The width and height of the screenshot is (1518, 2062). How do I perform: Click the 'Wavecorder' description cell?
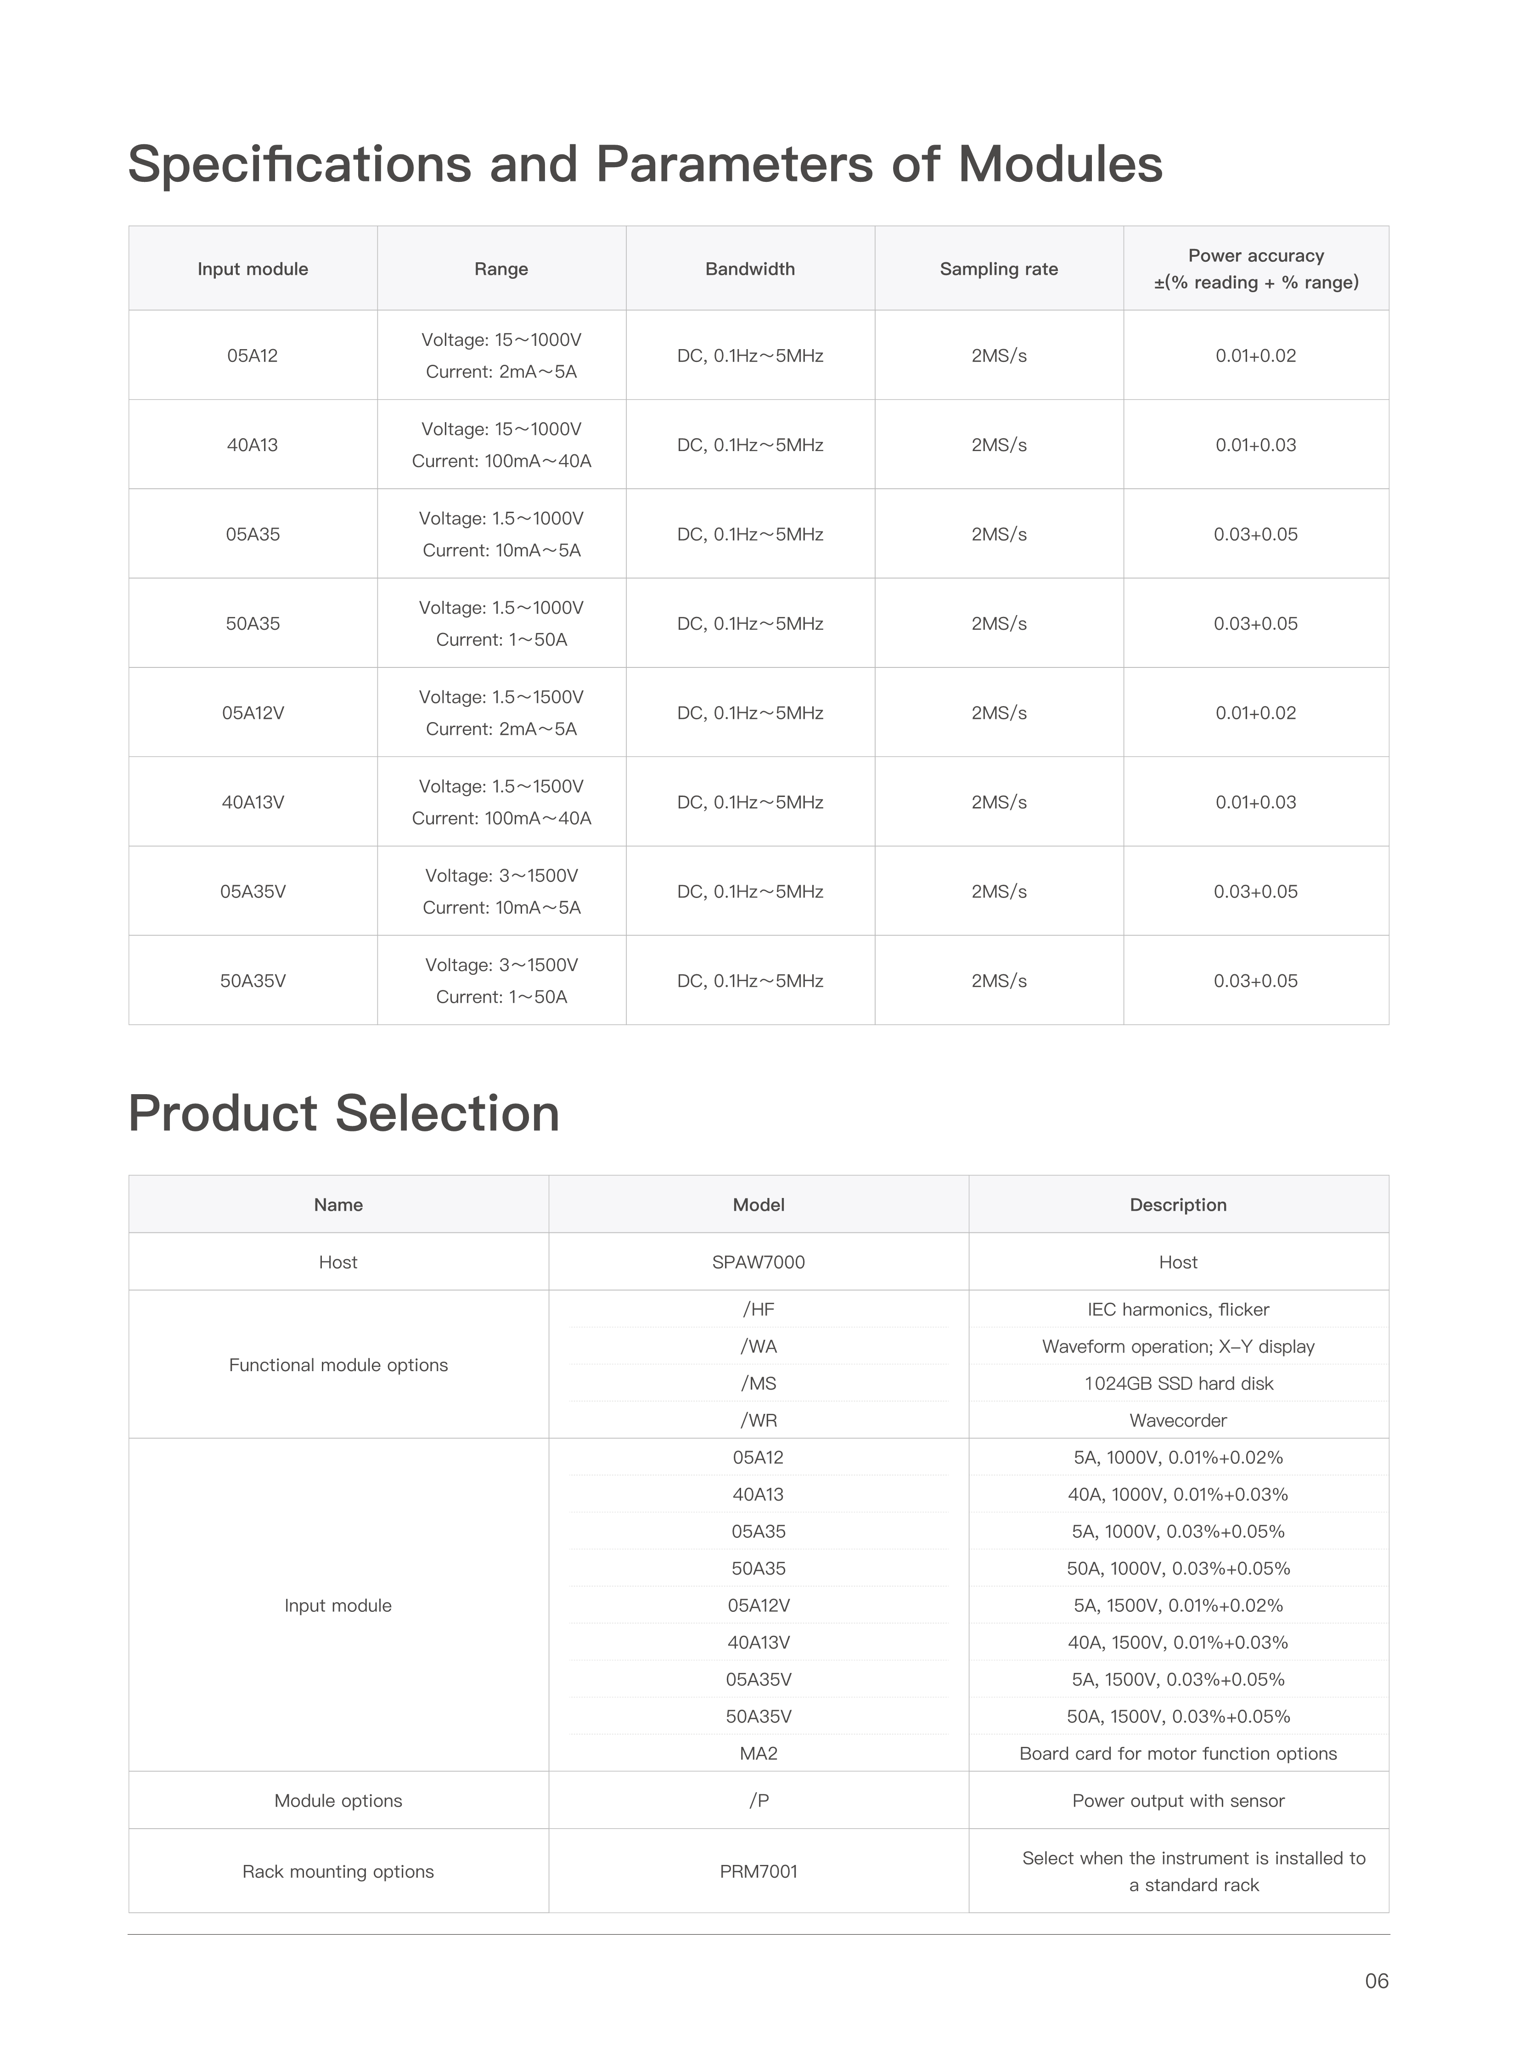1178,1420
